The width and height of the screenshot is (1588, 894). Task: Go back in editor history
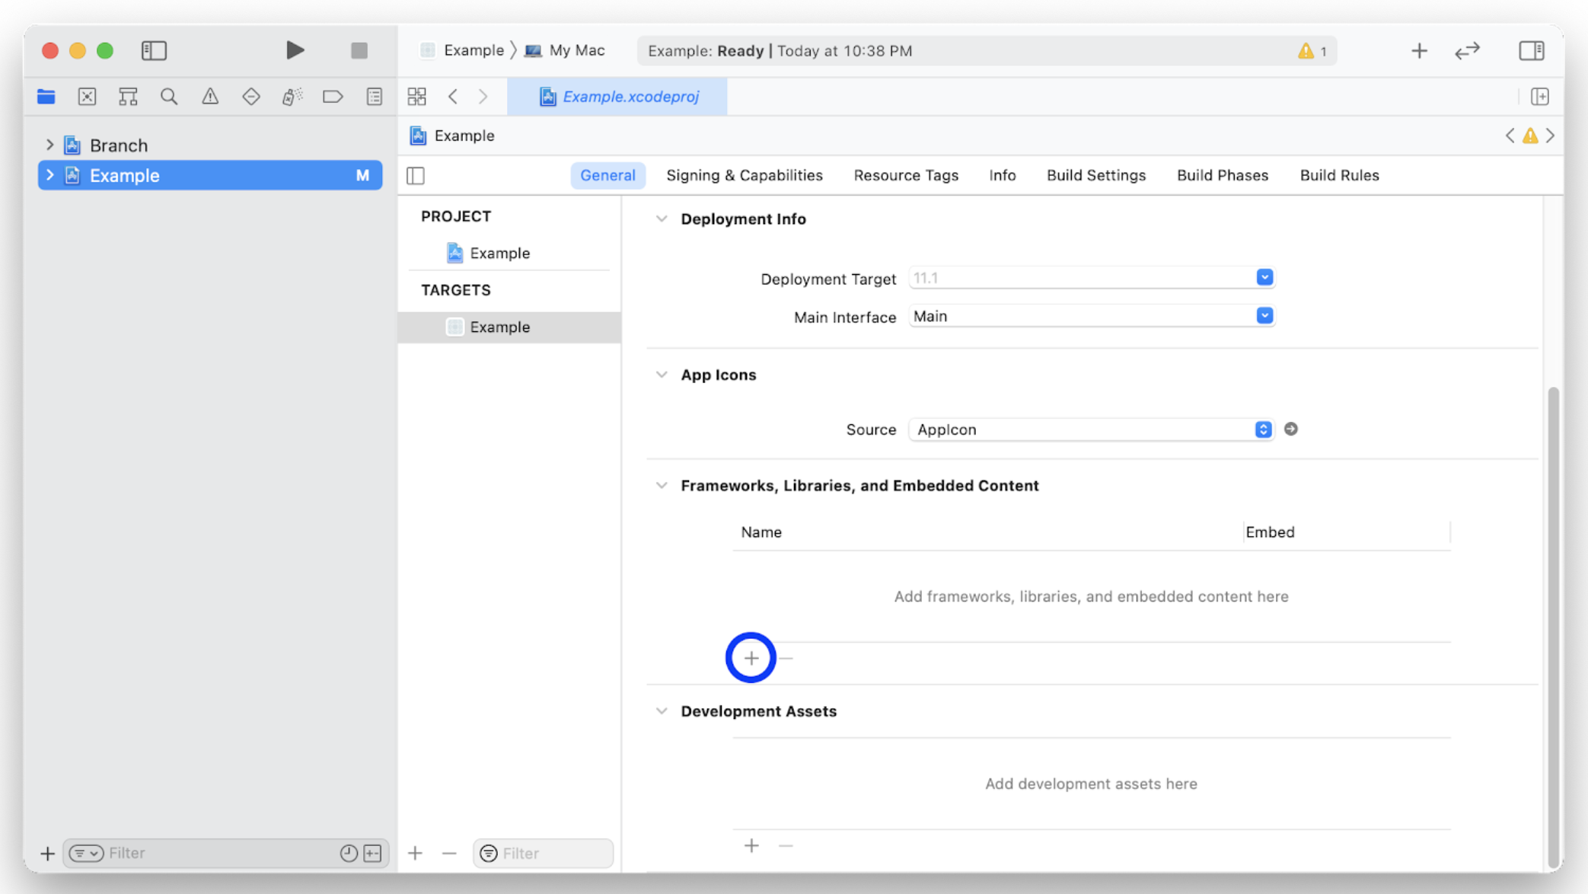point(453,97)
